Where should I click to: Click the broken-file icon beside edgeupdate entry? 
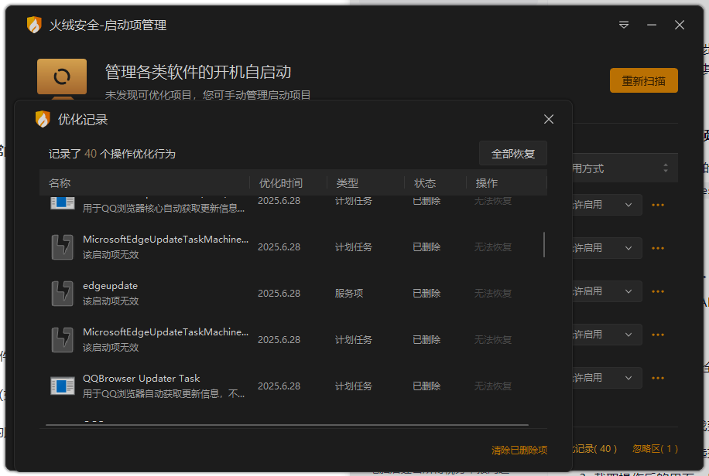tap(62, 291)
